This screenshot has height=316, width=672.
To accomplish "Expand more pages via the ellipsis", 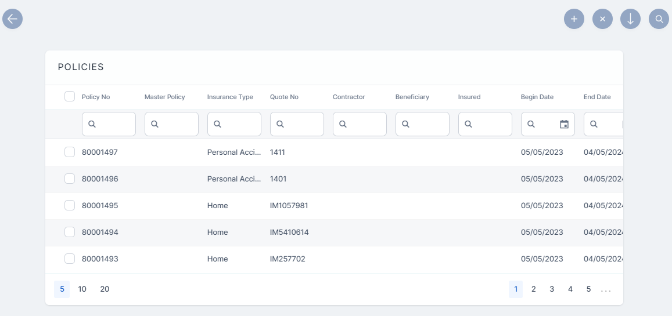I will 606,289.
